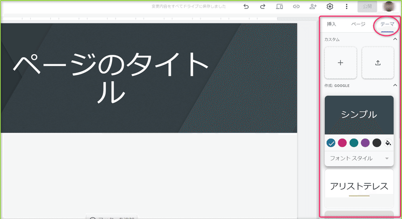Import a theme with upload icon

coord(378,63)
